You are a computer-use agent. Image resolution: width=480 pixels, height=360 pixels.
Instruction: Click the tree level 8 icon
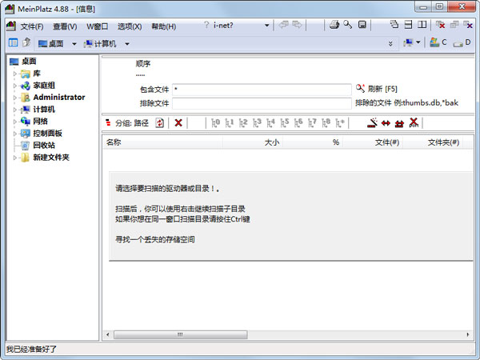(x=326, y=122)
